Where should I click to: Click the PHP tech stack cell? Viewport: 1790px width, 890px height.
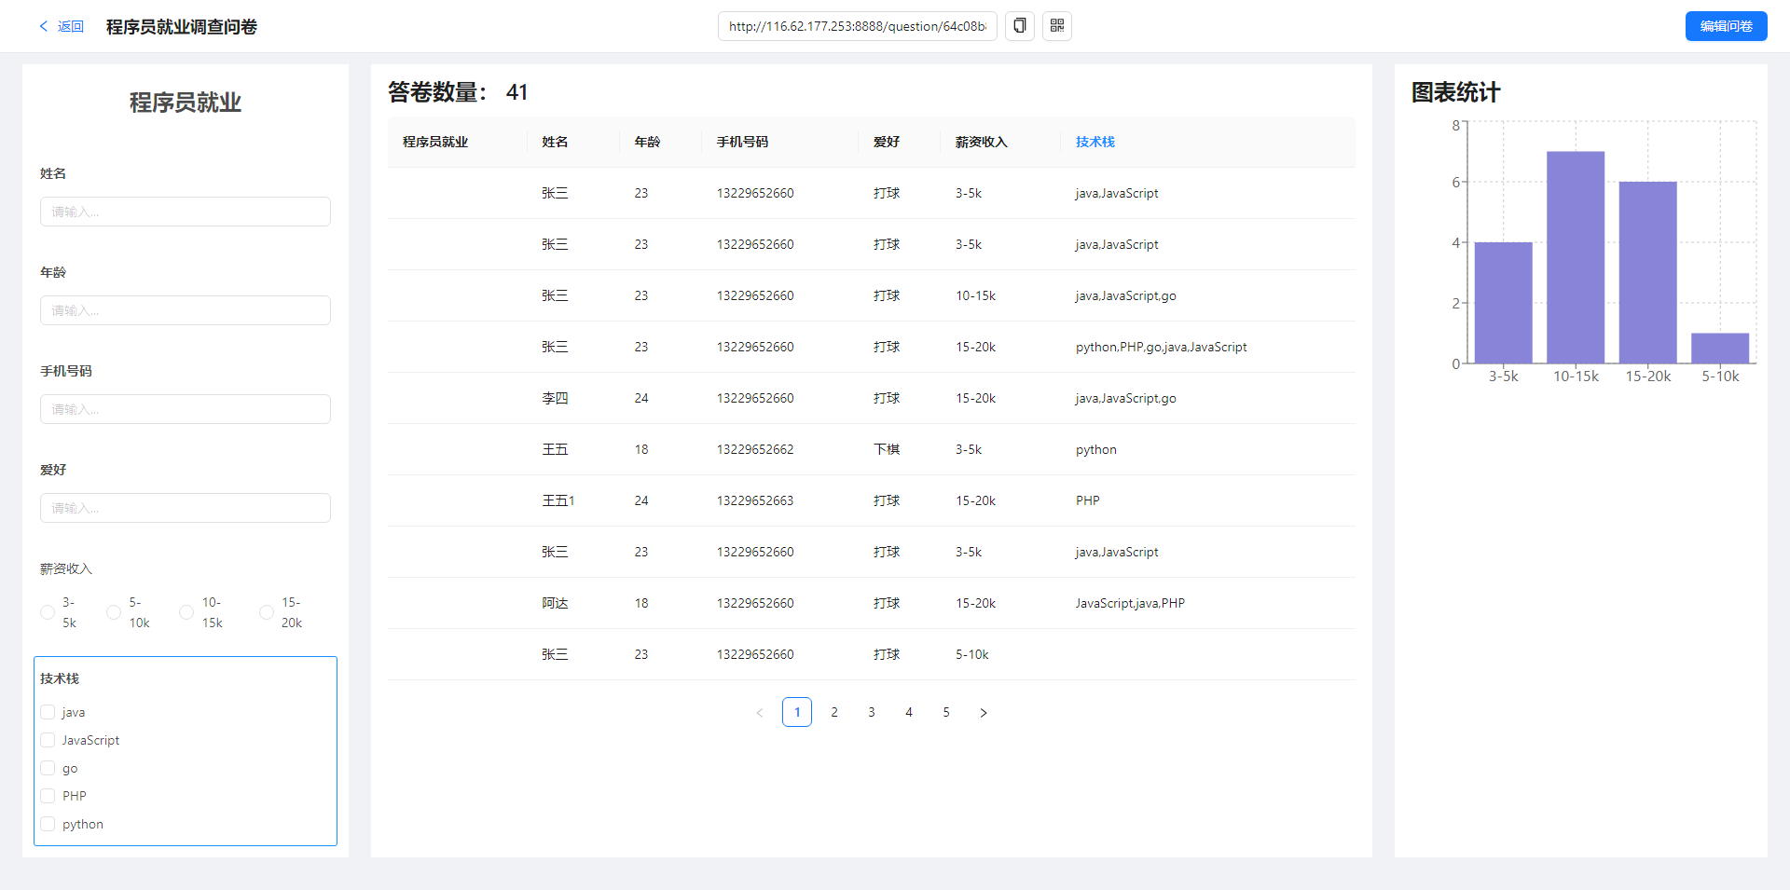point(1088,500)
